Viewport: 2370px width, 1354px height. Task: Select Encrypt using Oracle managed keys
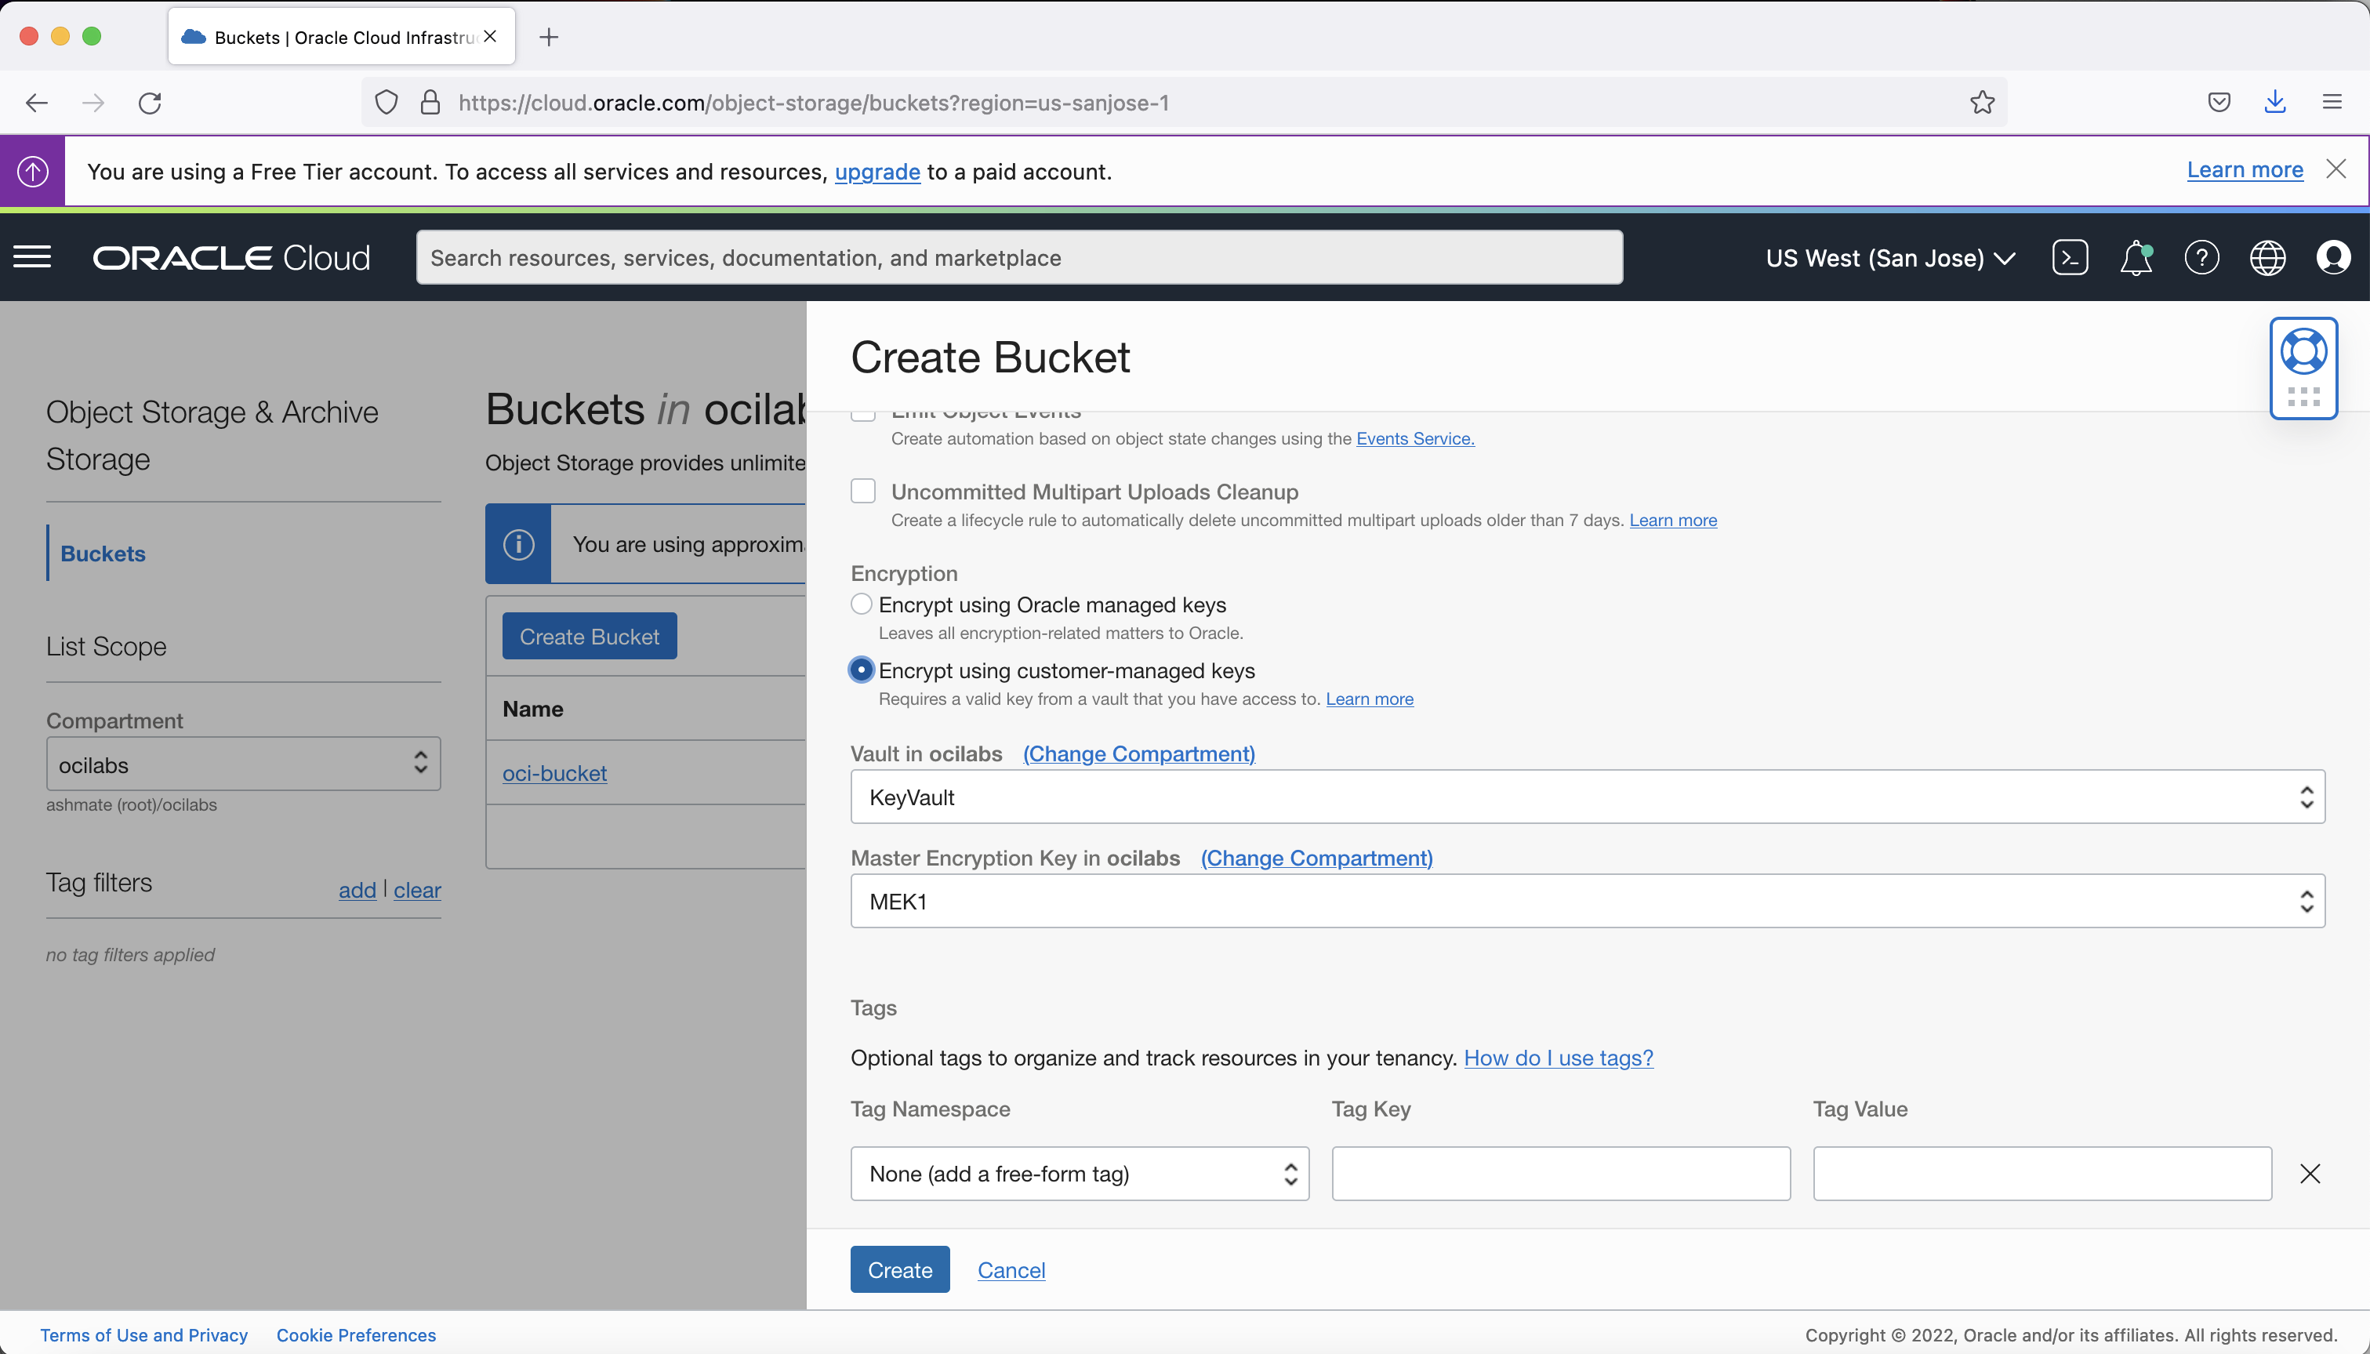coord(859,604)
